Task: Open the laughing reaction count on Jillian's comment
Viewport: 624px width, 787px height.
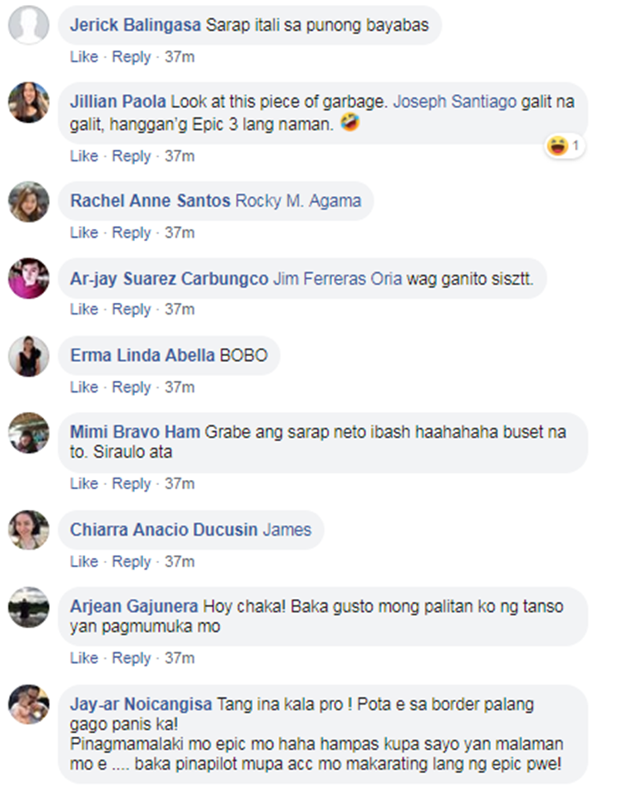Action: (x=565, y=146)
